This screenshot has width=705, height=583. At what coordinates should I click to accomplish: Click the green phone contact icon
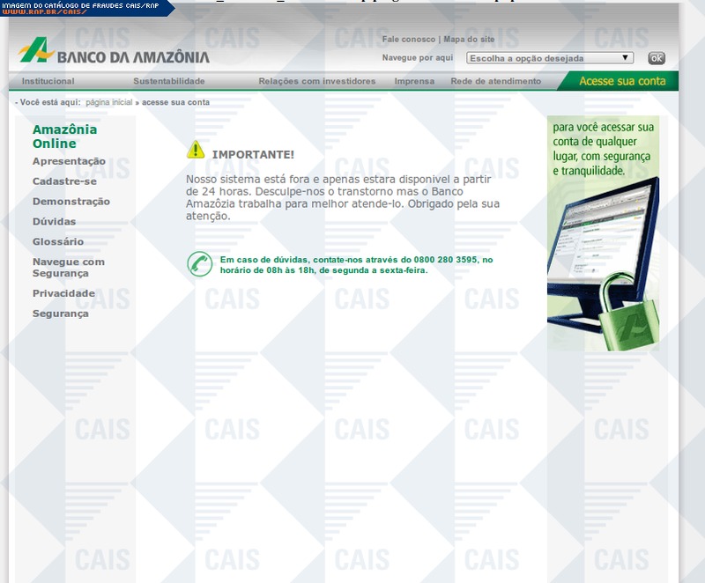pyautogui.click(x=199, y=264)
